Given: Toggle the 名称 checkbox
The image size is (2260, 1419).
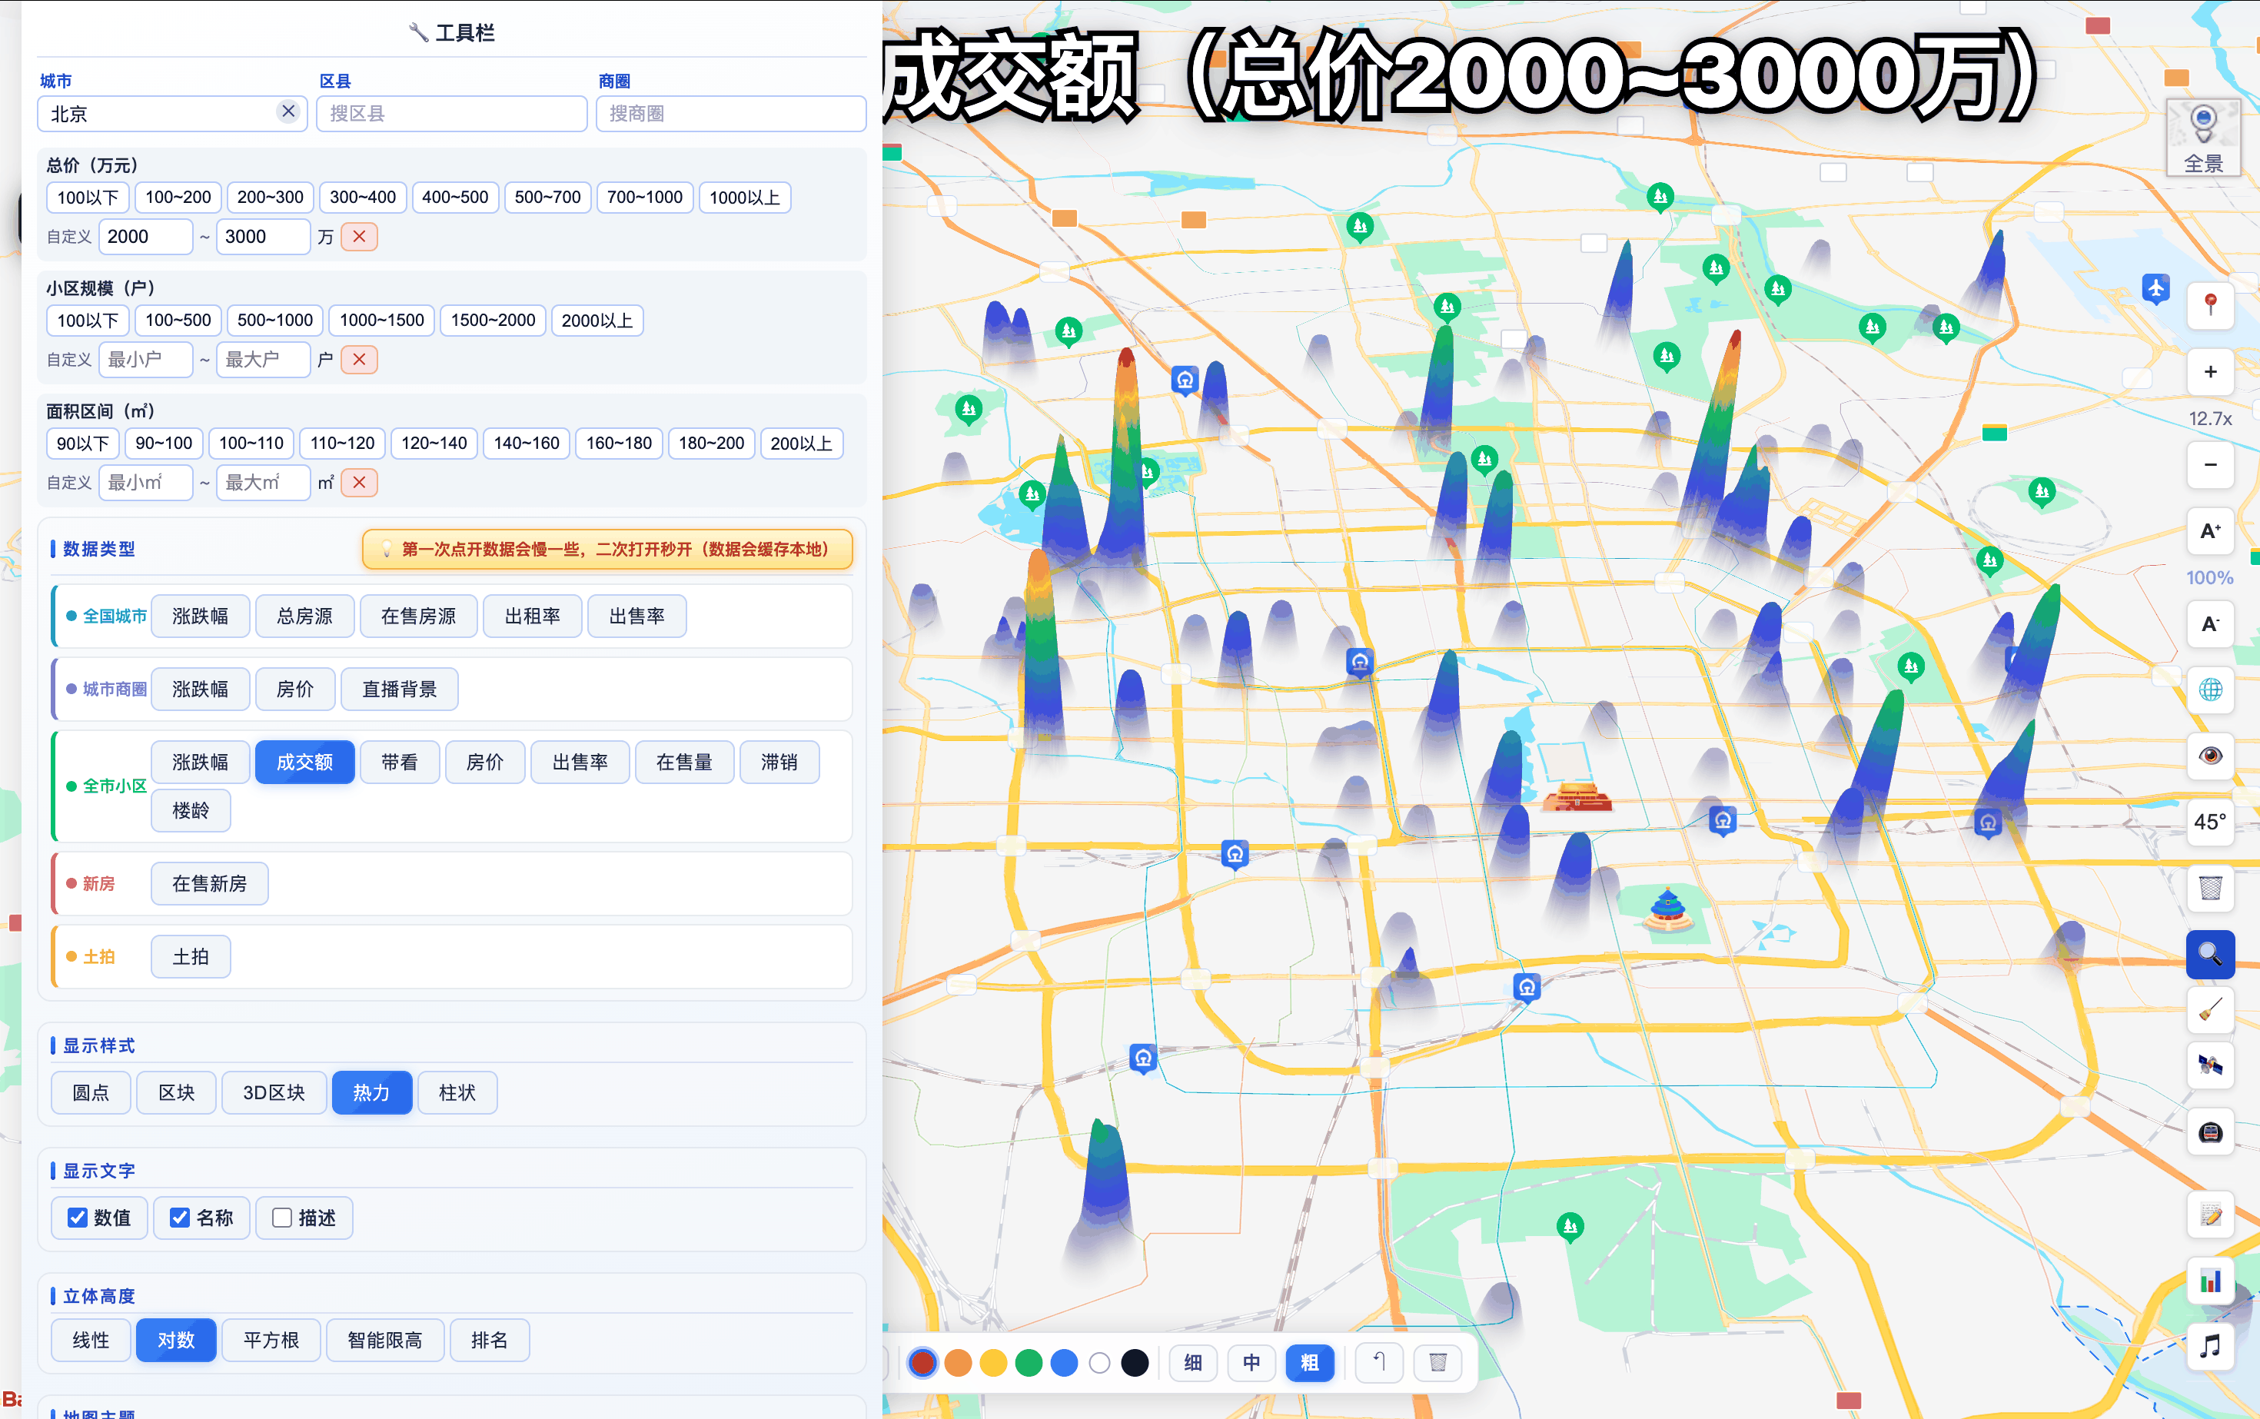Looking at the screenshot, I should pyautogui.click(x=179, y=1218).
